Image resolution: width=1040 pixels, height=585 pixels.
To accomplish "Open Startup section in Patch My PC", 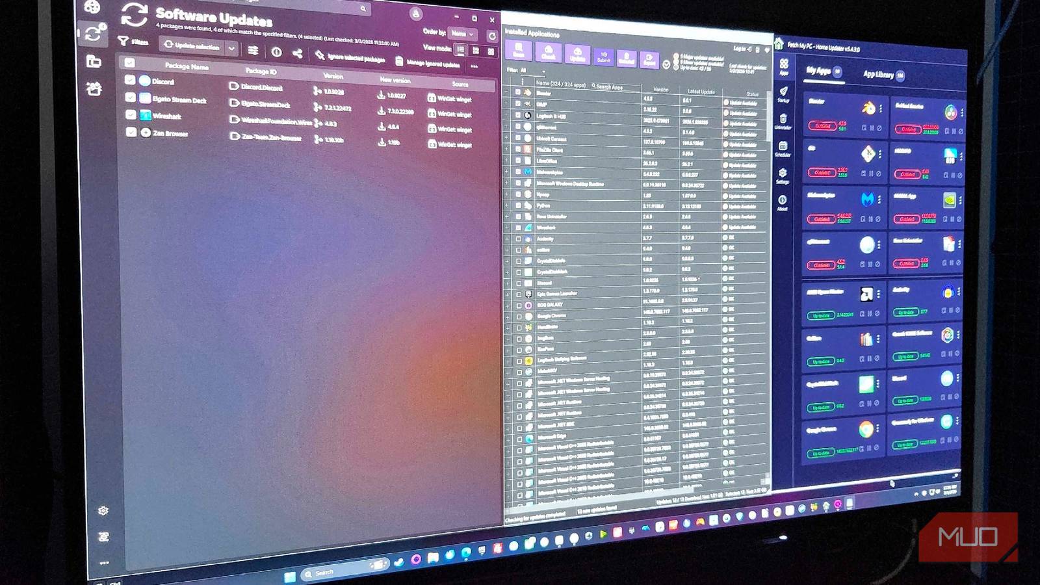I will [x=783, y=94].
